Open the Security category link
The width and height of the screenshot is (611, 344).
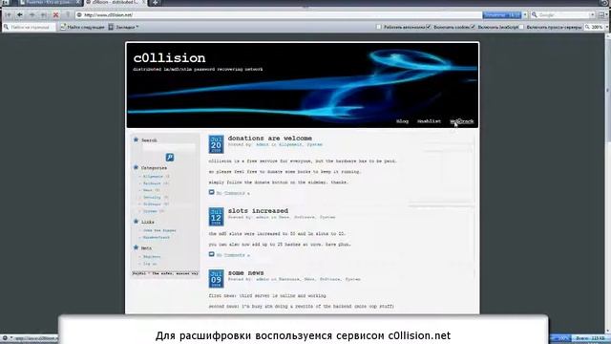152,198
